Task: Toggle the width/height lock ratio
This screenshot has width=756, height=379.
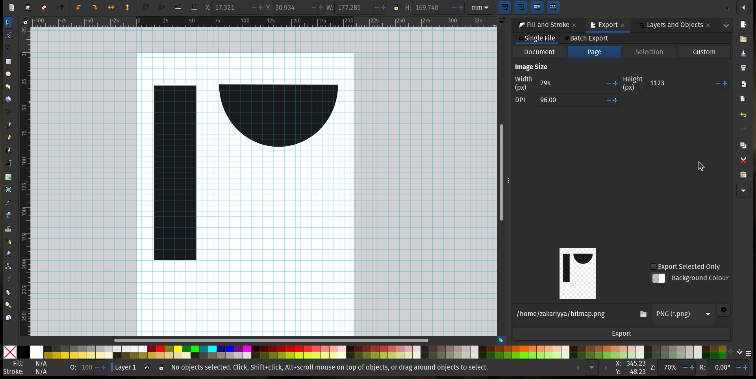Action: tap(396, 7)
